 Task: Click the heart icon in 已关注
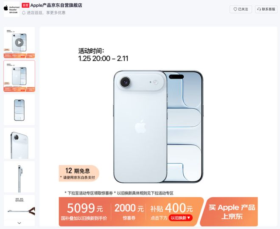(x=235, y=9)
